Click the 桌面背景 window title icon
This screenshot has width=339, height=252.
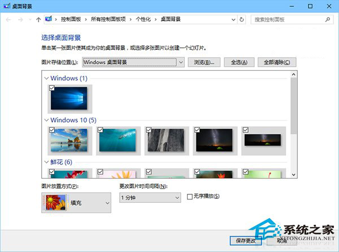coord(7,6)
